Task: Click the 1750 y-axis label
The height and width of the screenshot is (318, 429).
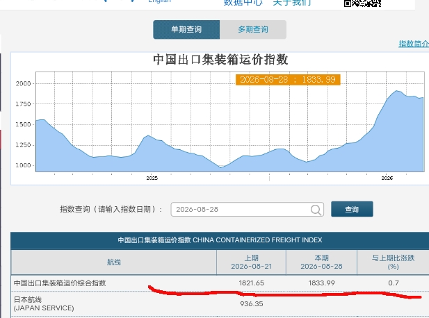Action: click(x=23, y=104)
